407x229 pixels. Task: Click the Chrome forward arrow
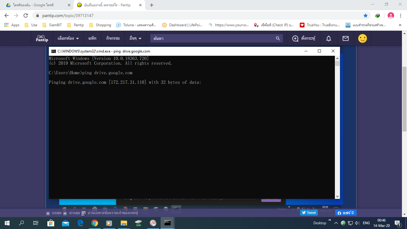click(16, 16)
